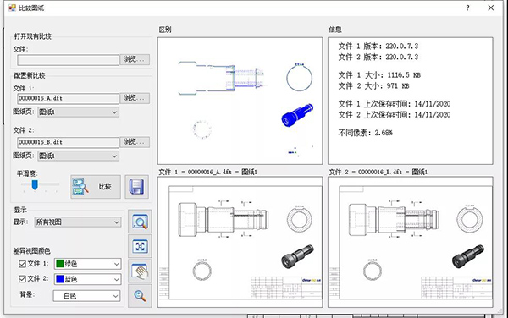
Task: Click the 00000016_A.dft file field
Action: [68, 98]
